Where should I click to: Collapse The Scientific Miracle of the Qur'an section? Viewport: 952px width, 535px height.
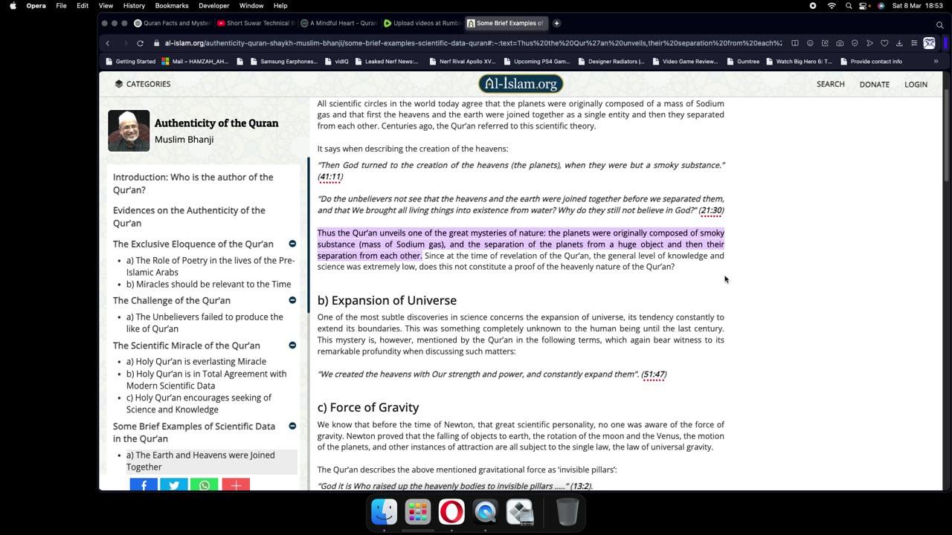pos(292,345)
